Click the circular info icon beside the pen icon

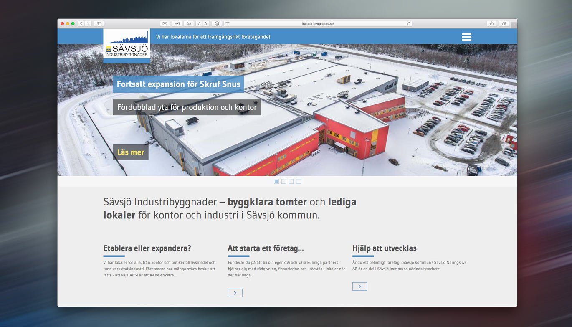189,24
